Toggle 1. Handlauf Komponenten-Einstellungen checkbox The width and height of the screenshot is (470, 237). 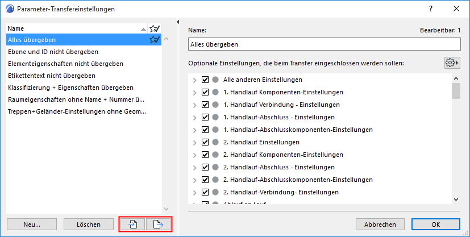click(205, 92)
